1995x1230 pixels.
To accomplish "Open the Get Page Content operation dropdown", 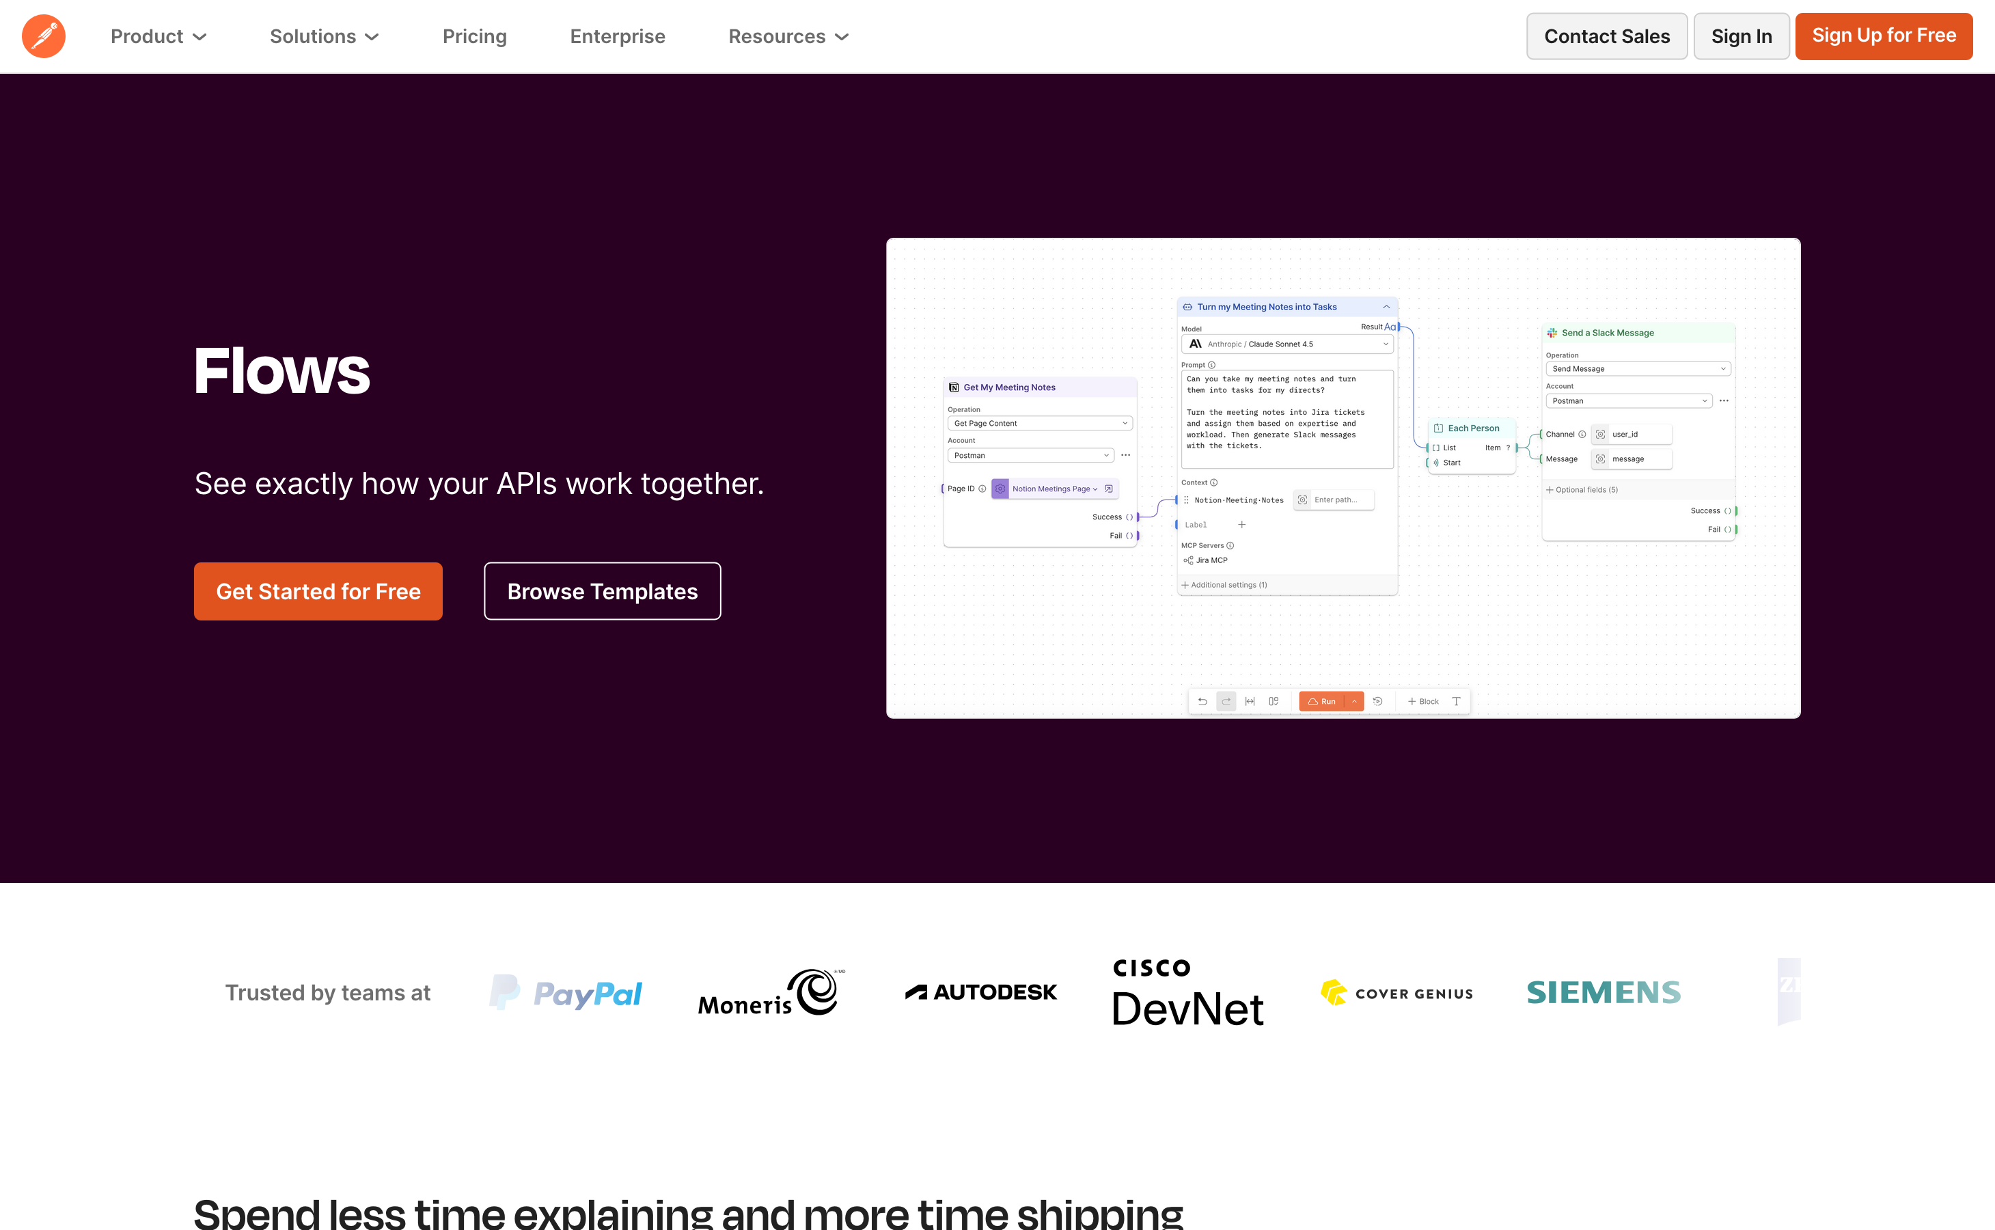I will (x=1039, y=423).
